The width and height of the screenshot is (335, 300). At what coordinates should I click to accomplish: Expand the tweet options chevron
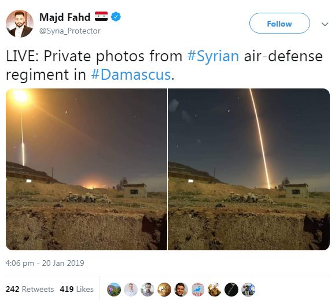325,24
